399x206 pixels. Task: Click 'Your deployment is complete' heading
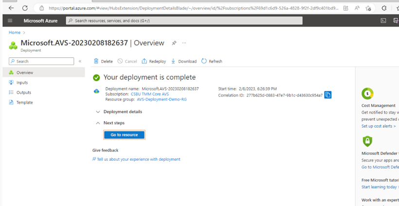(150, 77)
